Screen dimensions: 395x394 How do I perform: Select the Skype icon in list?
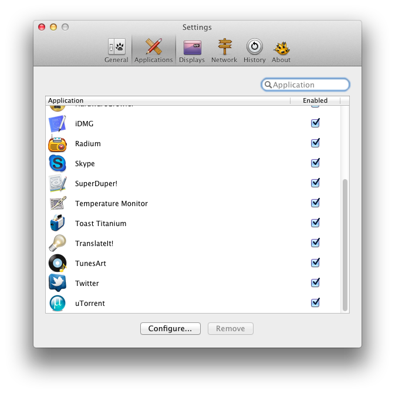click(x=58, y=164)
